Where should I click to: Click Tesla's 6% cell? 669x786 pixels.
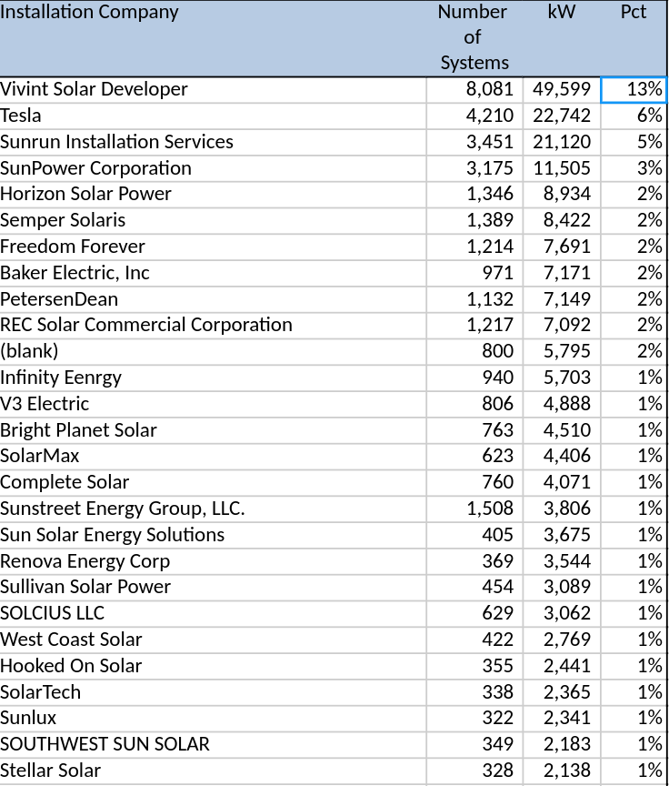634,116
